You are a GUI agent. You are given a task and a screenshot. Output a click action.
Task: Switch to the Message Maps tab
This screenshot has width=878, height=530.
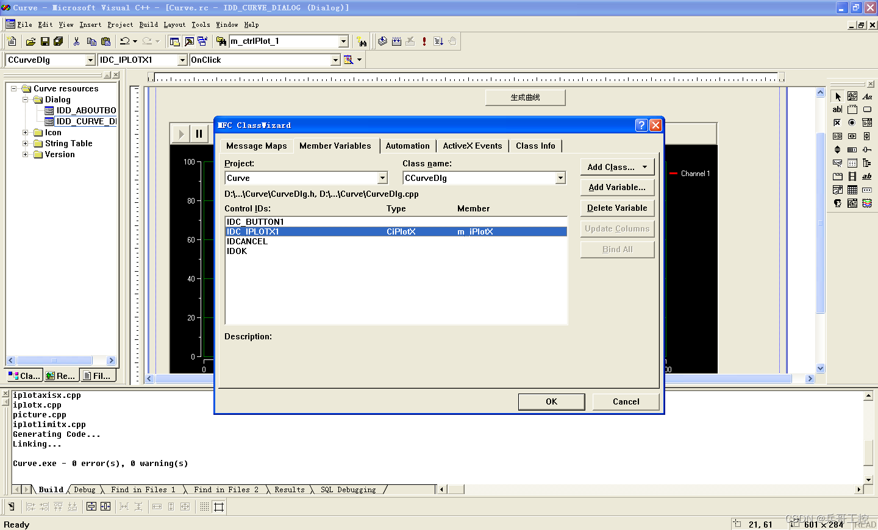click(256, 146)
